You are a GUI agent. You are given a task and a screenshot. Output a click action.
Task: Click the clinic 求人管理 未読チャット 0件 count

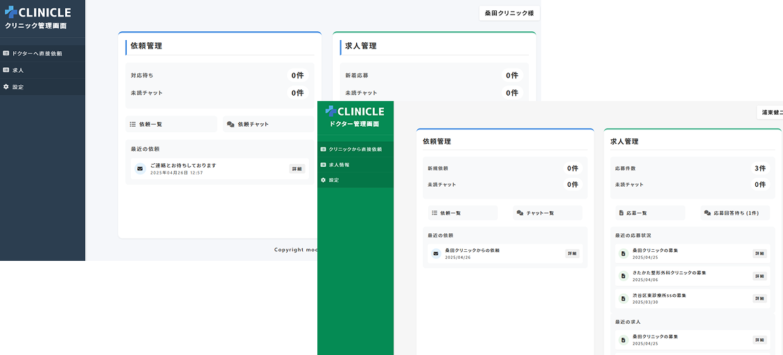pos(512,93)
